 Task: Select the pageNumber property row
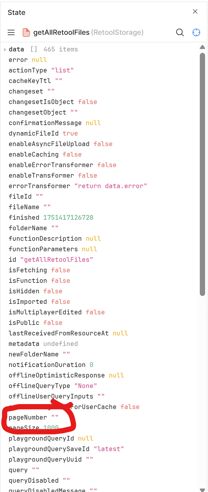tap(34, 417)
